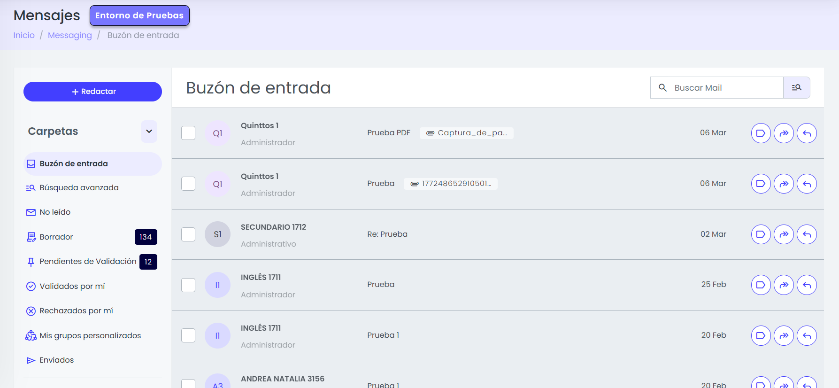Screen dimensions: 839x388
Task: Click the Q1 avatar on Prueba PDF row
Action: click(218, 133)
